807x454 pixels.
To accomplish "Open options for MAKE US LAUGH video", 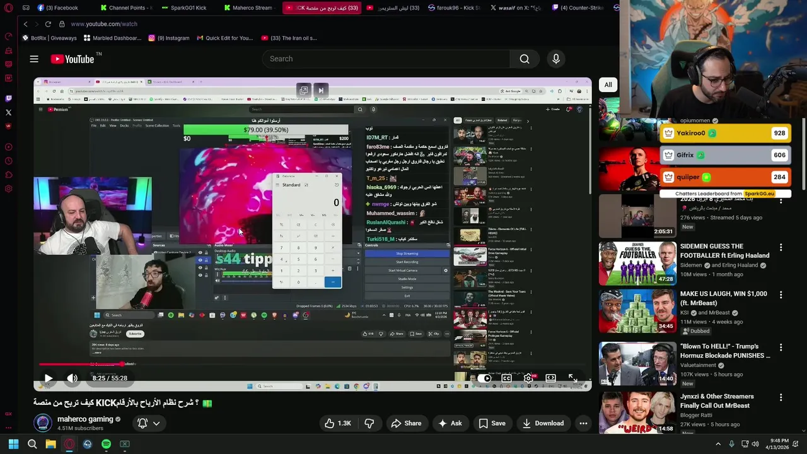I will click(x=781, y=294).
